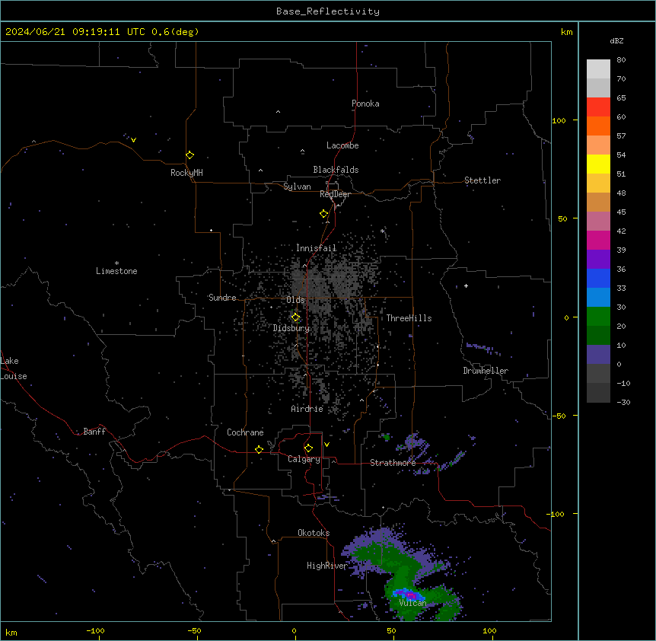Click the Airdrie city label

[307, 409]
